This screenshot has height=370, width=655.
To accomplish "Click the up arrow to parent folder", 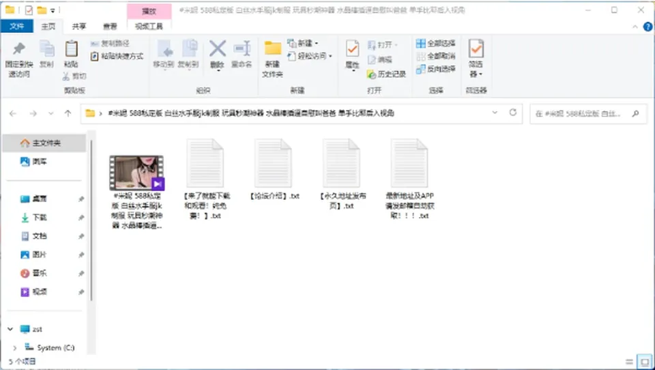I will pyautogui.click(x=68, y=113).
